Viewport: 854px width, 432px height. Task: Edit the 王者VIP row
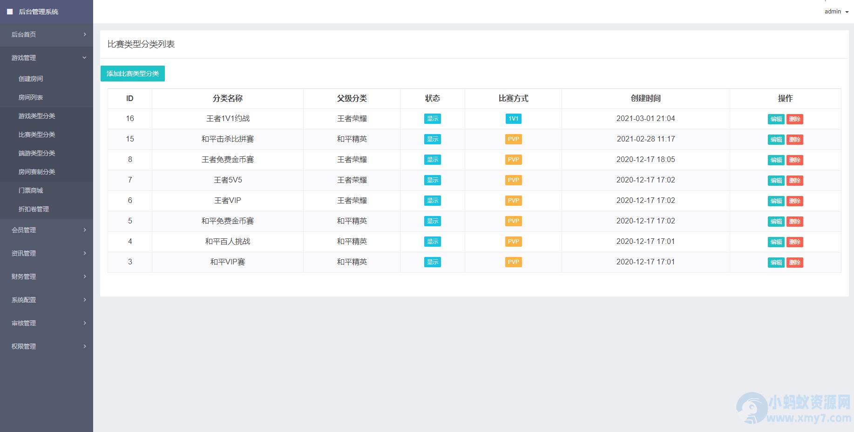pos(776,201)
